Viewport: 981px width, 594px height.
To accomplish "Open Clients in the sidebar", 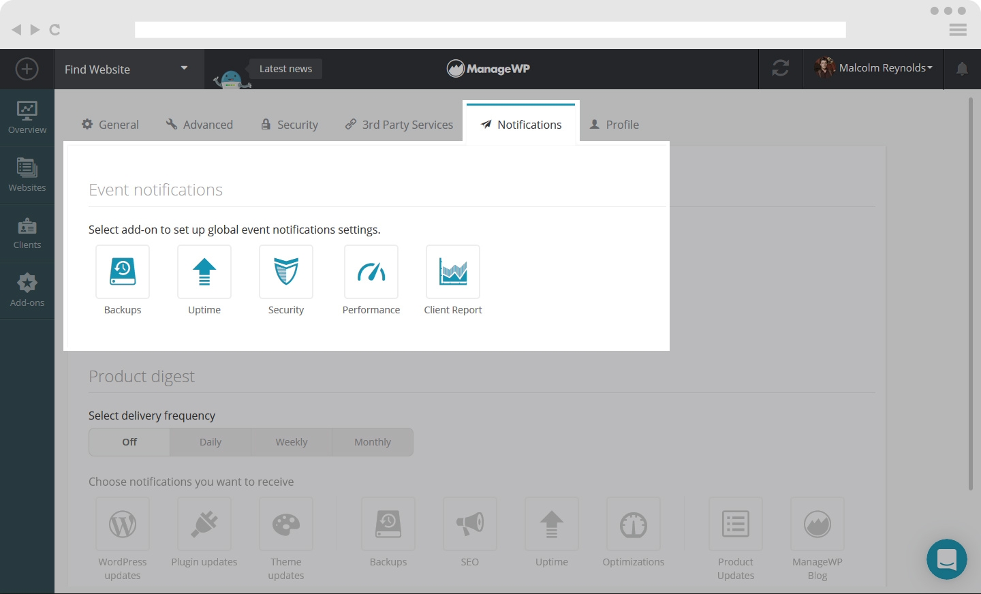I will click(x=27, y=233).
